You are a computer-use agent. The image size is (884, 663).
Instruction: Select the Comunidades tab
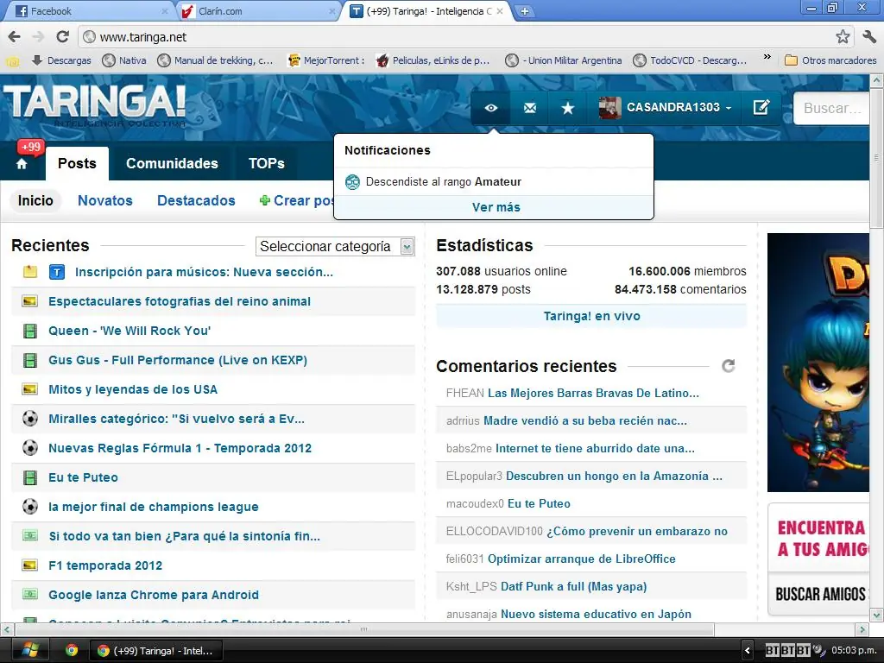pyautogui.click(x=172, y=163)
